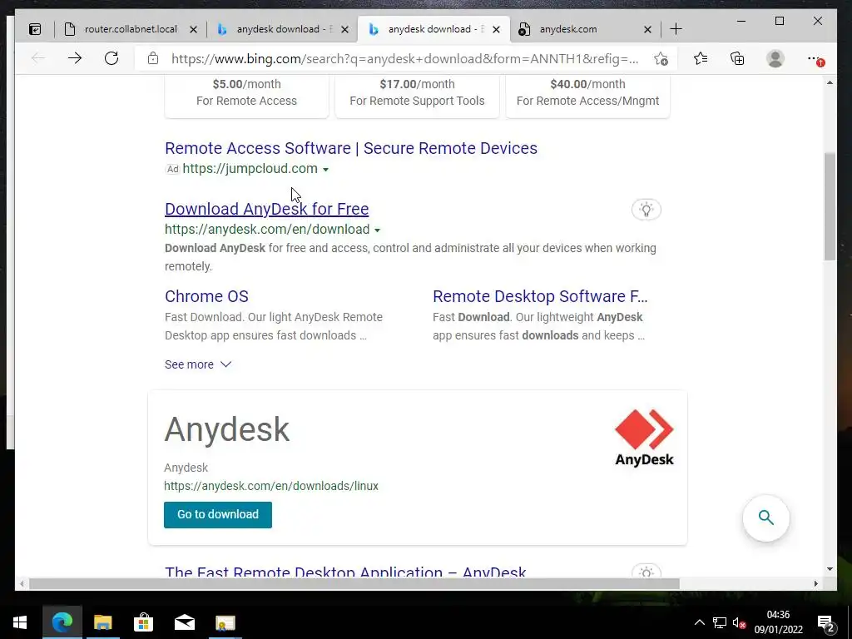Viewport: 852px width, 639px height.
Task: Open Microsoft Edge in taskbar
Action: point(62,622)
